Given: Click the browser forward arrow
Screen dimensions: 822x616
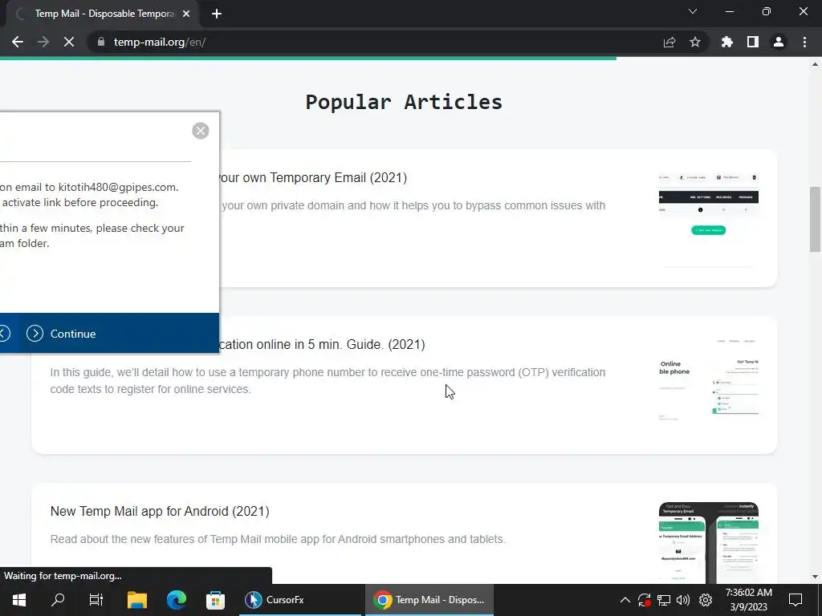Looking at the screenshot, I should [x=43, y=42].
